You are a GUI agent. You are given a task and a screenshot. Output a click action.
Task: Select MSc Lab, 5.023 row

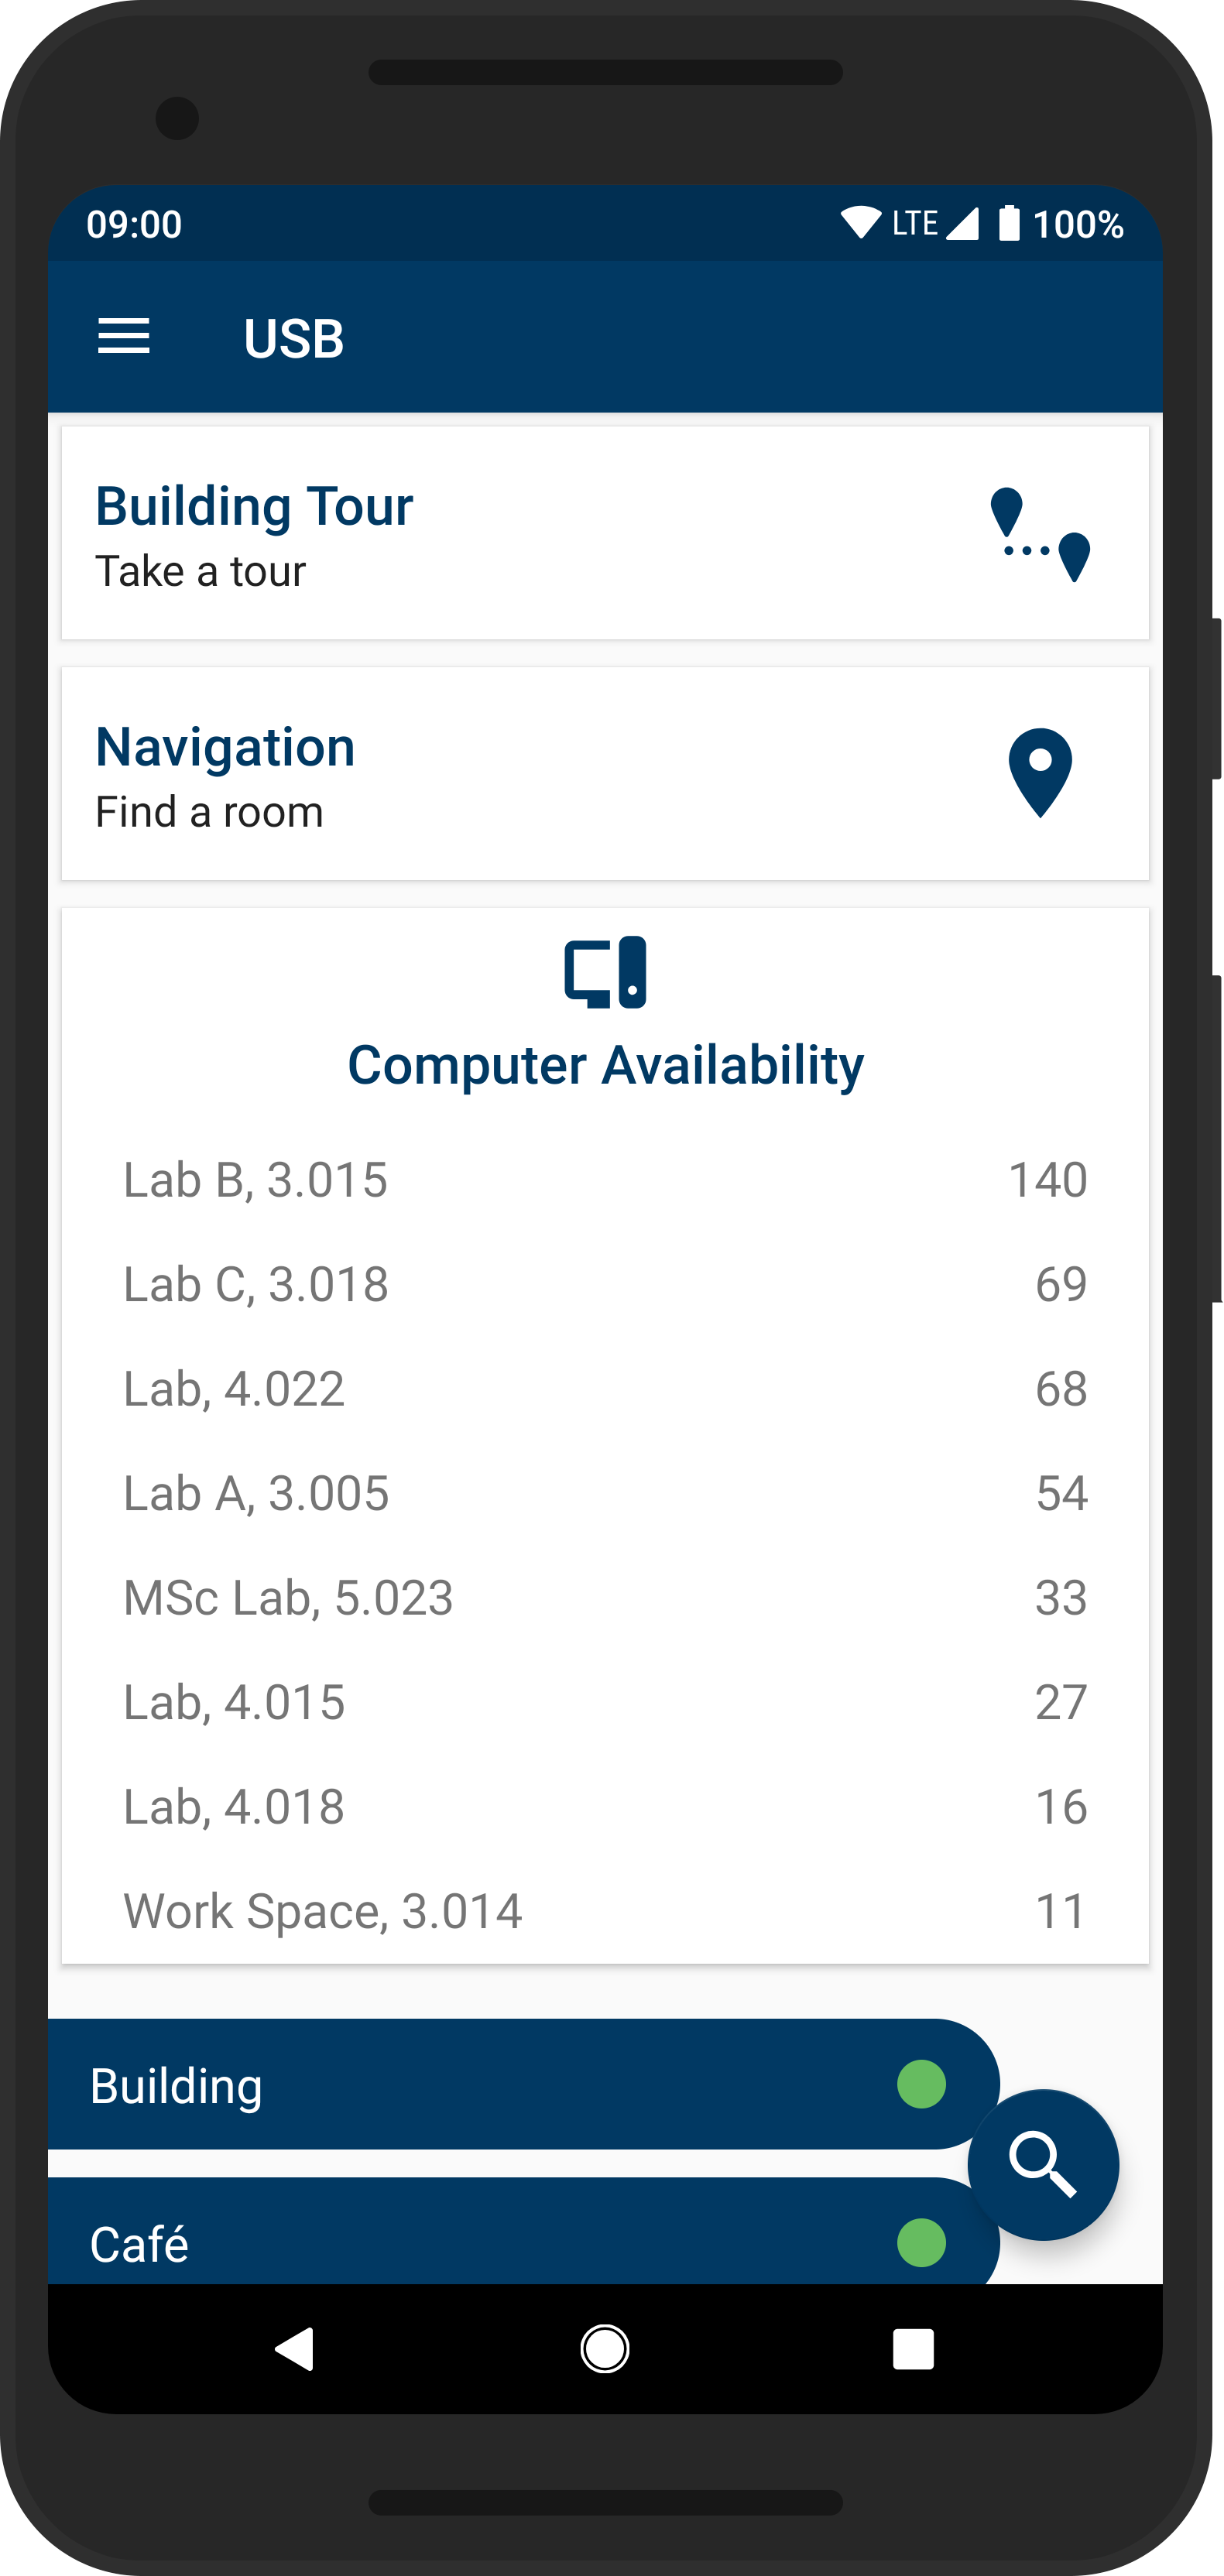click(x=605, y=1597)
